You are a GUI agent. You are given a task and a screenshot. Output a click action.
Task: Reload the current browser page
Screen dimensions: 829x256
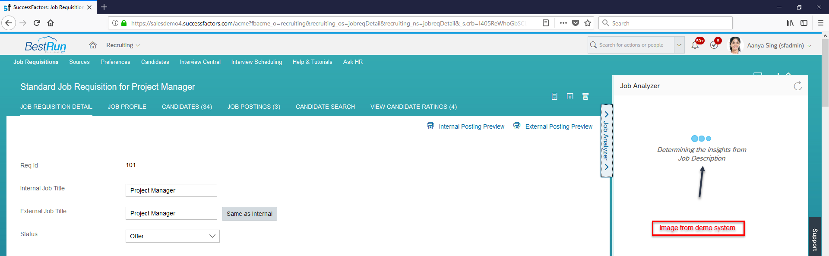37,23
